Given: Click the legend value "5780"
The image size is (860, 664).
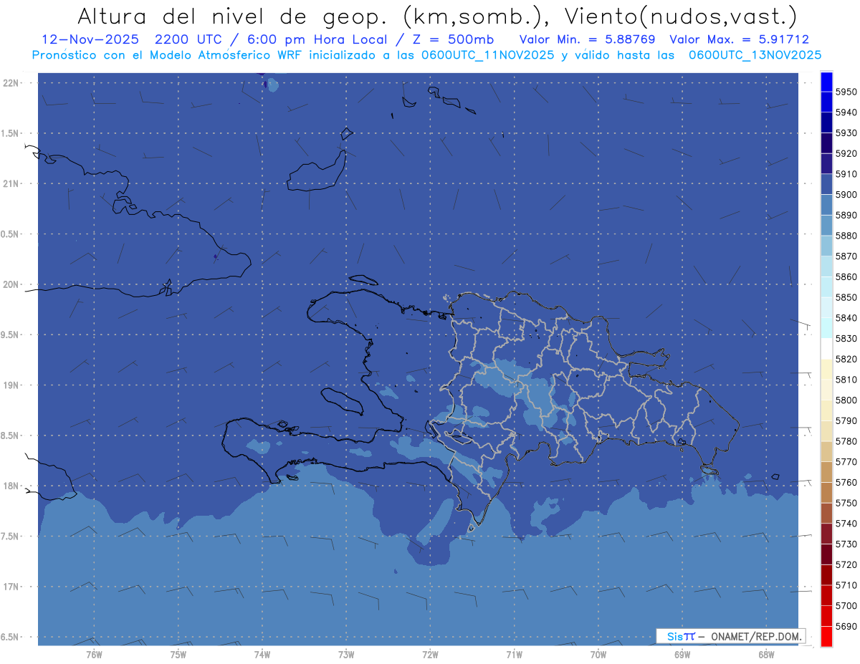Looking at the screenshot, I should click(x=846, y=441).
